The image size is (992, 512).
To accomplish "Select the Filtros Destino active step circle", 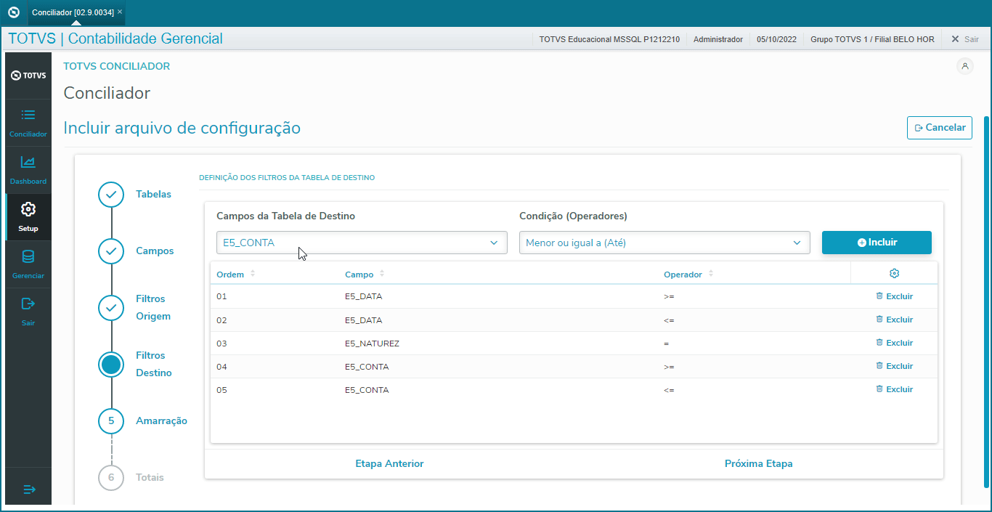I will point(111,365).
